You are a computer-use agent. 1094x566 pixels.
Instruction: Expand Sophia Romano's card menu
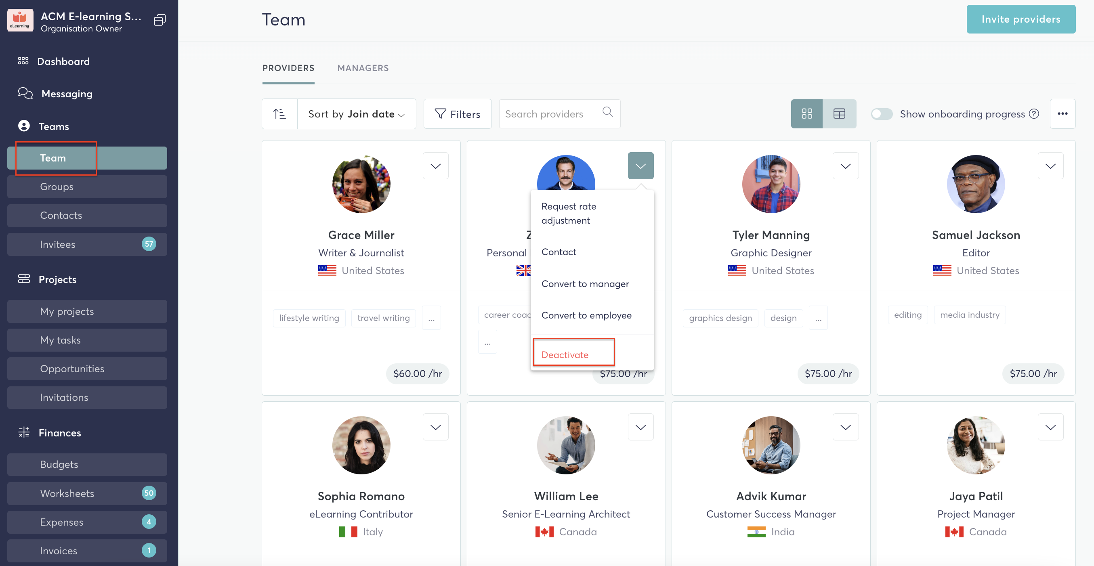[x=436, y=427]
